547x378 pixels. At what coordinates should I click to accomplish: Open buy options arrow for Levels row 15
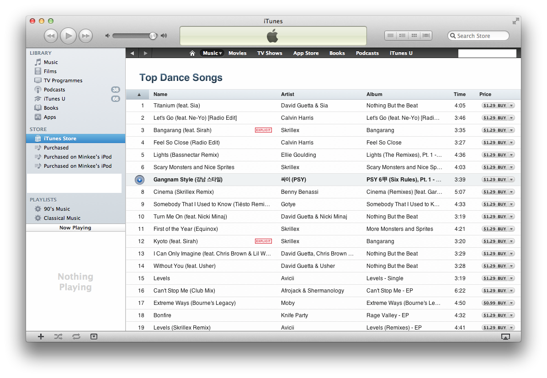coord(511,278)
